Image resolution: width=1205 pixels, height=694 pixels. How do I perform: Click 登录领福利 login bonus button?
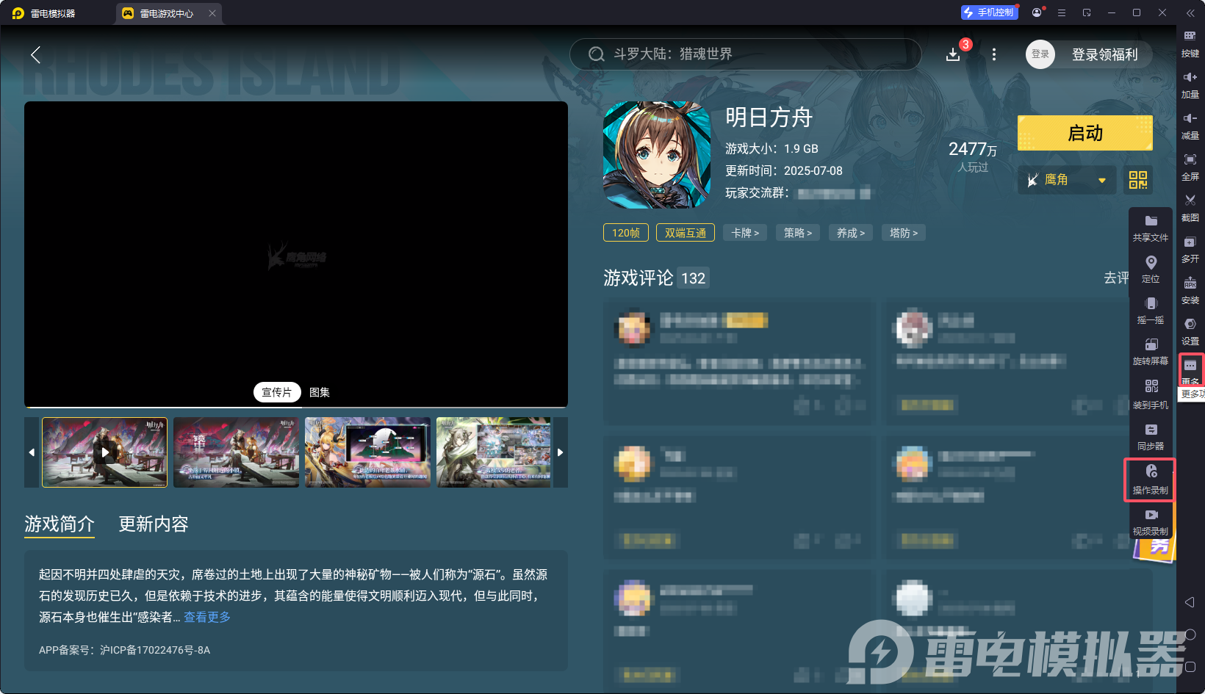[1104, 54]
